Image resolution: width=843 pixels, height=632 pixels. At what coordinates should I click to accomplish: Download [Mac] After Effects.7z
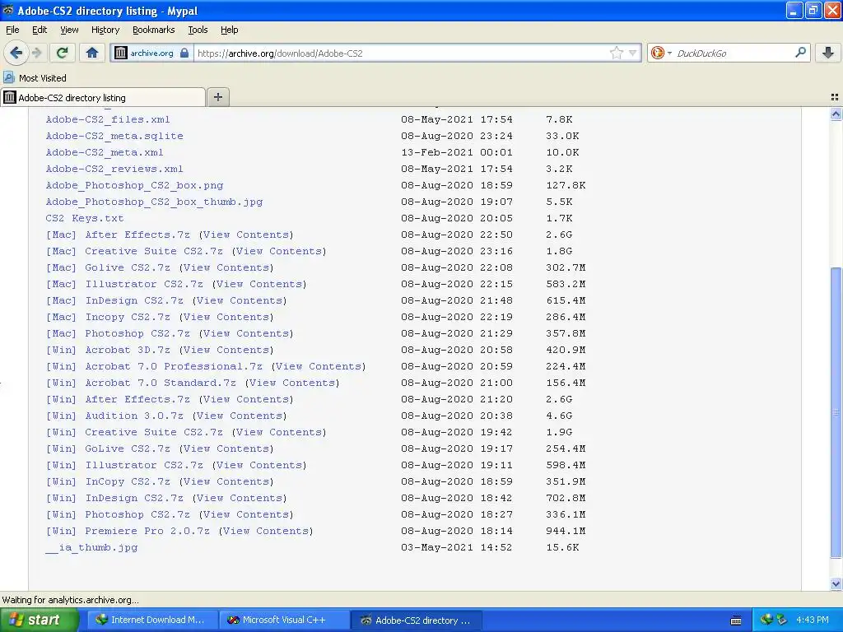(118, 235)
